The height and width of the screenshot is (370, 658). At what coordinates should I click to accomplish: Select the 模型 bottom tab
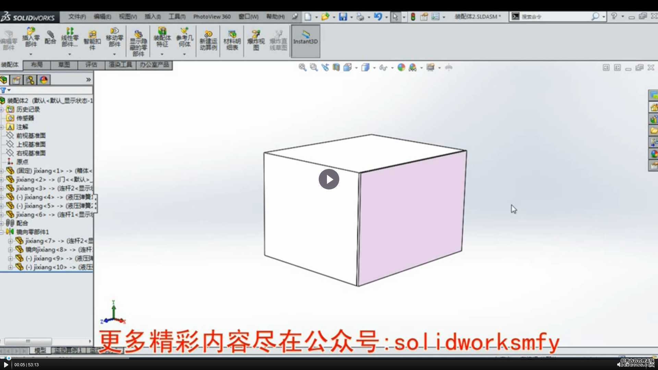pos(40,350)
